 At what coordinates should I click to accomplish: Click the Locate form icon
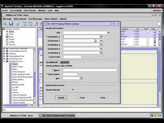tap(10, 87)
